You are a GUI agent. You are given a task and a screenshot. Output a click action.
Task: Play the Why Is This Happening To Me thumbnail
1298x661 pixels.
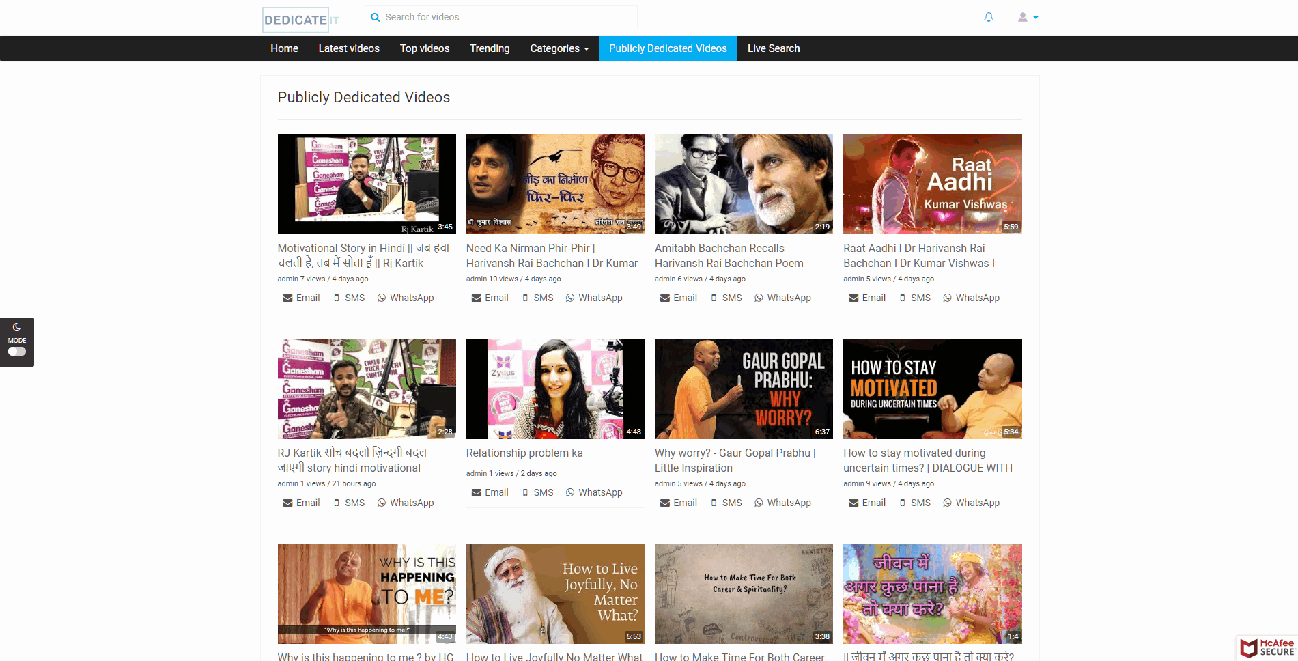(x=367, y=593)
